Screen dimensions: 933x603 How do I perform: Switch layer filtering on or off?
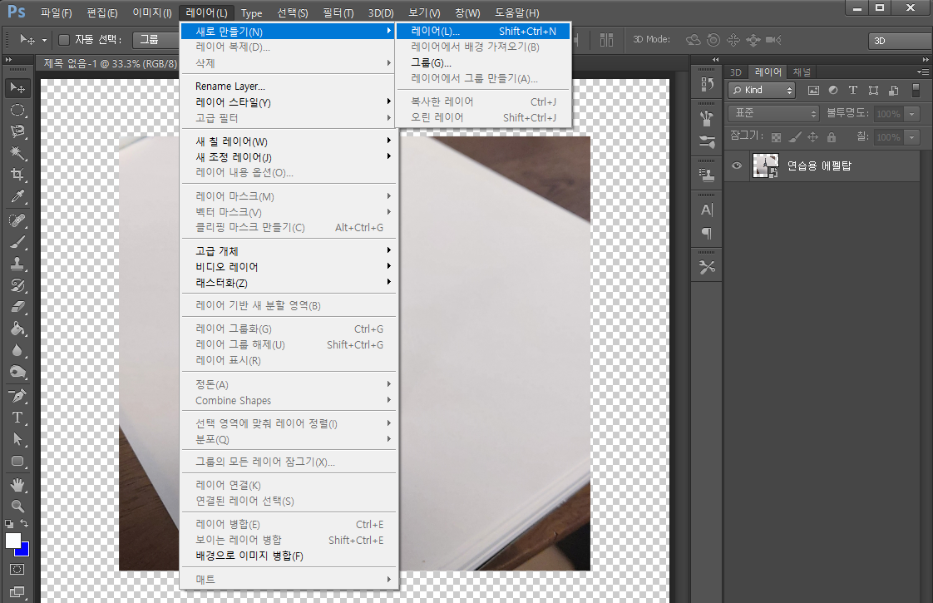[x=916, y=90]
